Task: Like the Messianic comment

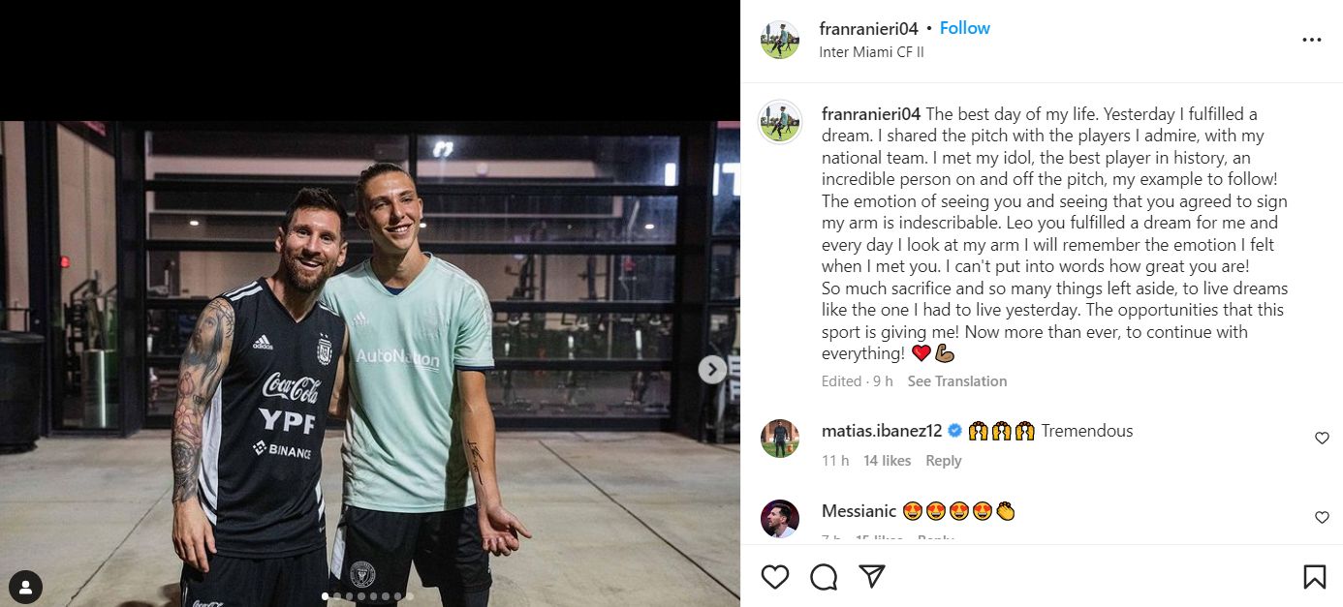Action: (1322, 518)
